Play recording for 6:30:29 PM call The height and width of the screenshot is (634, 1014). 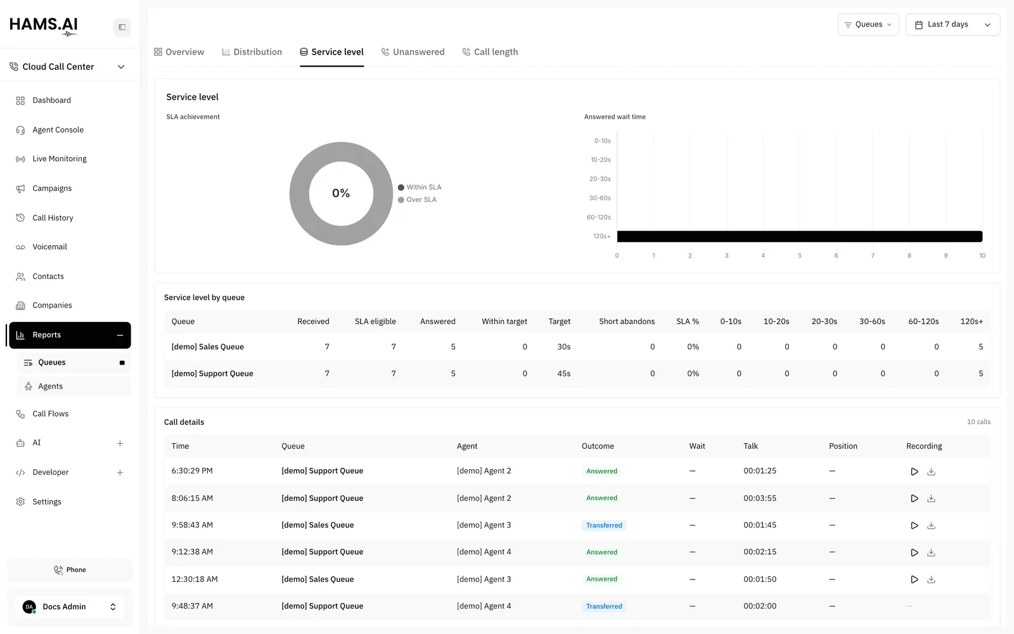click(x=914, y=472)
